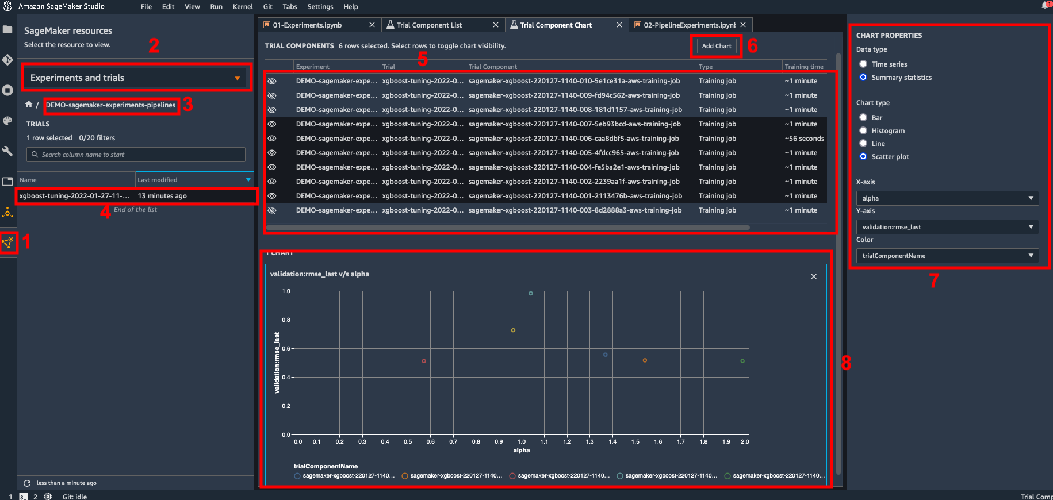This screenshot has width=1053, height=500.
Task: Toggle visibility of 1140-009 training job row
Action: [272, 95]
